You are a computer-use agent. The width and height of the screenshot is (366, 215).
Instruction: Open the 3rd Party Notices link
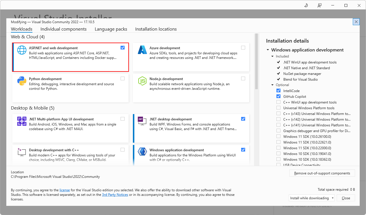115,195
